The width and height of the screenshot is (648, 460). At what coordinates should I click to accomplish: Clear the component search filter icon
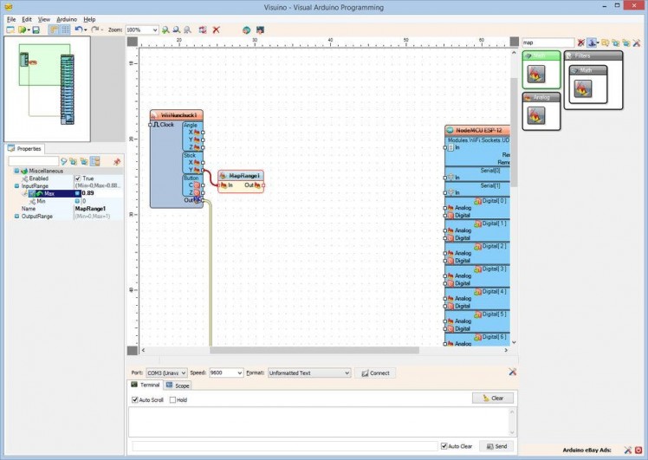[x=581, y=42]
